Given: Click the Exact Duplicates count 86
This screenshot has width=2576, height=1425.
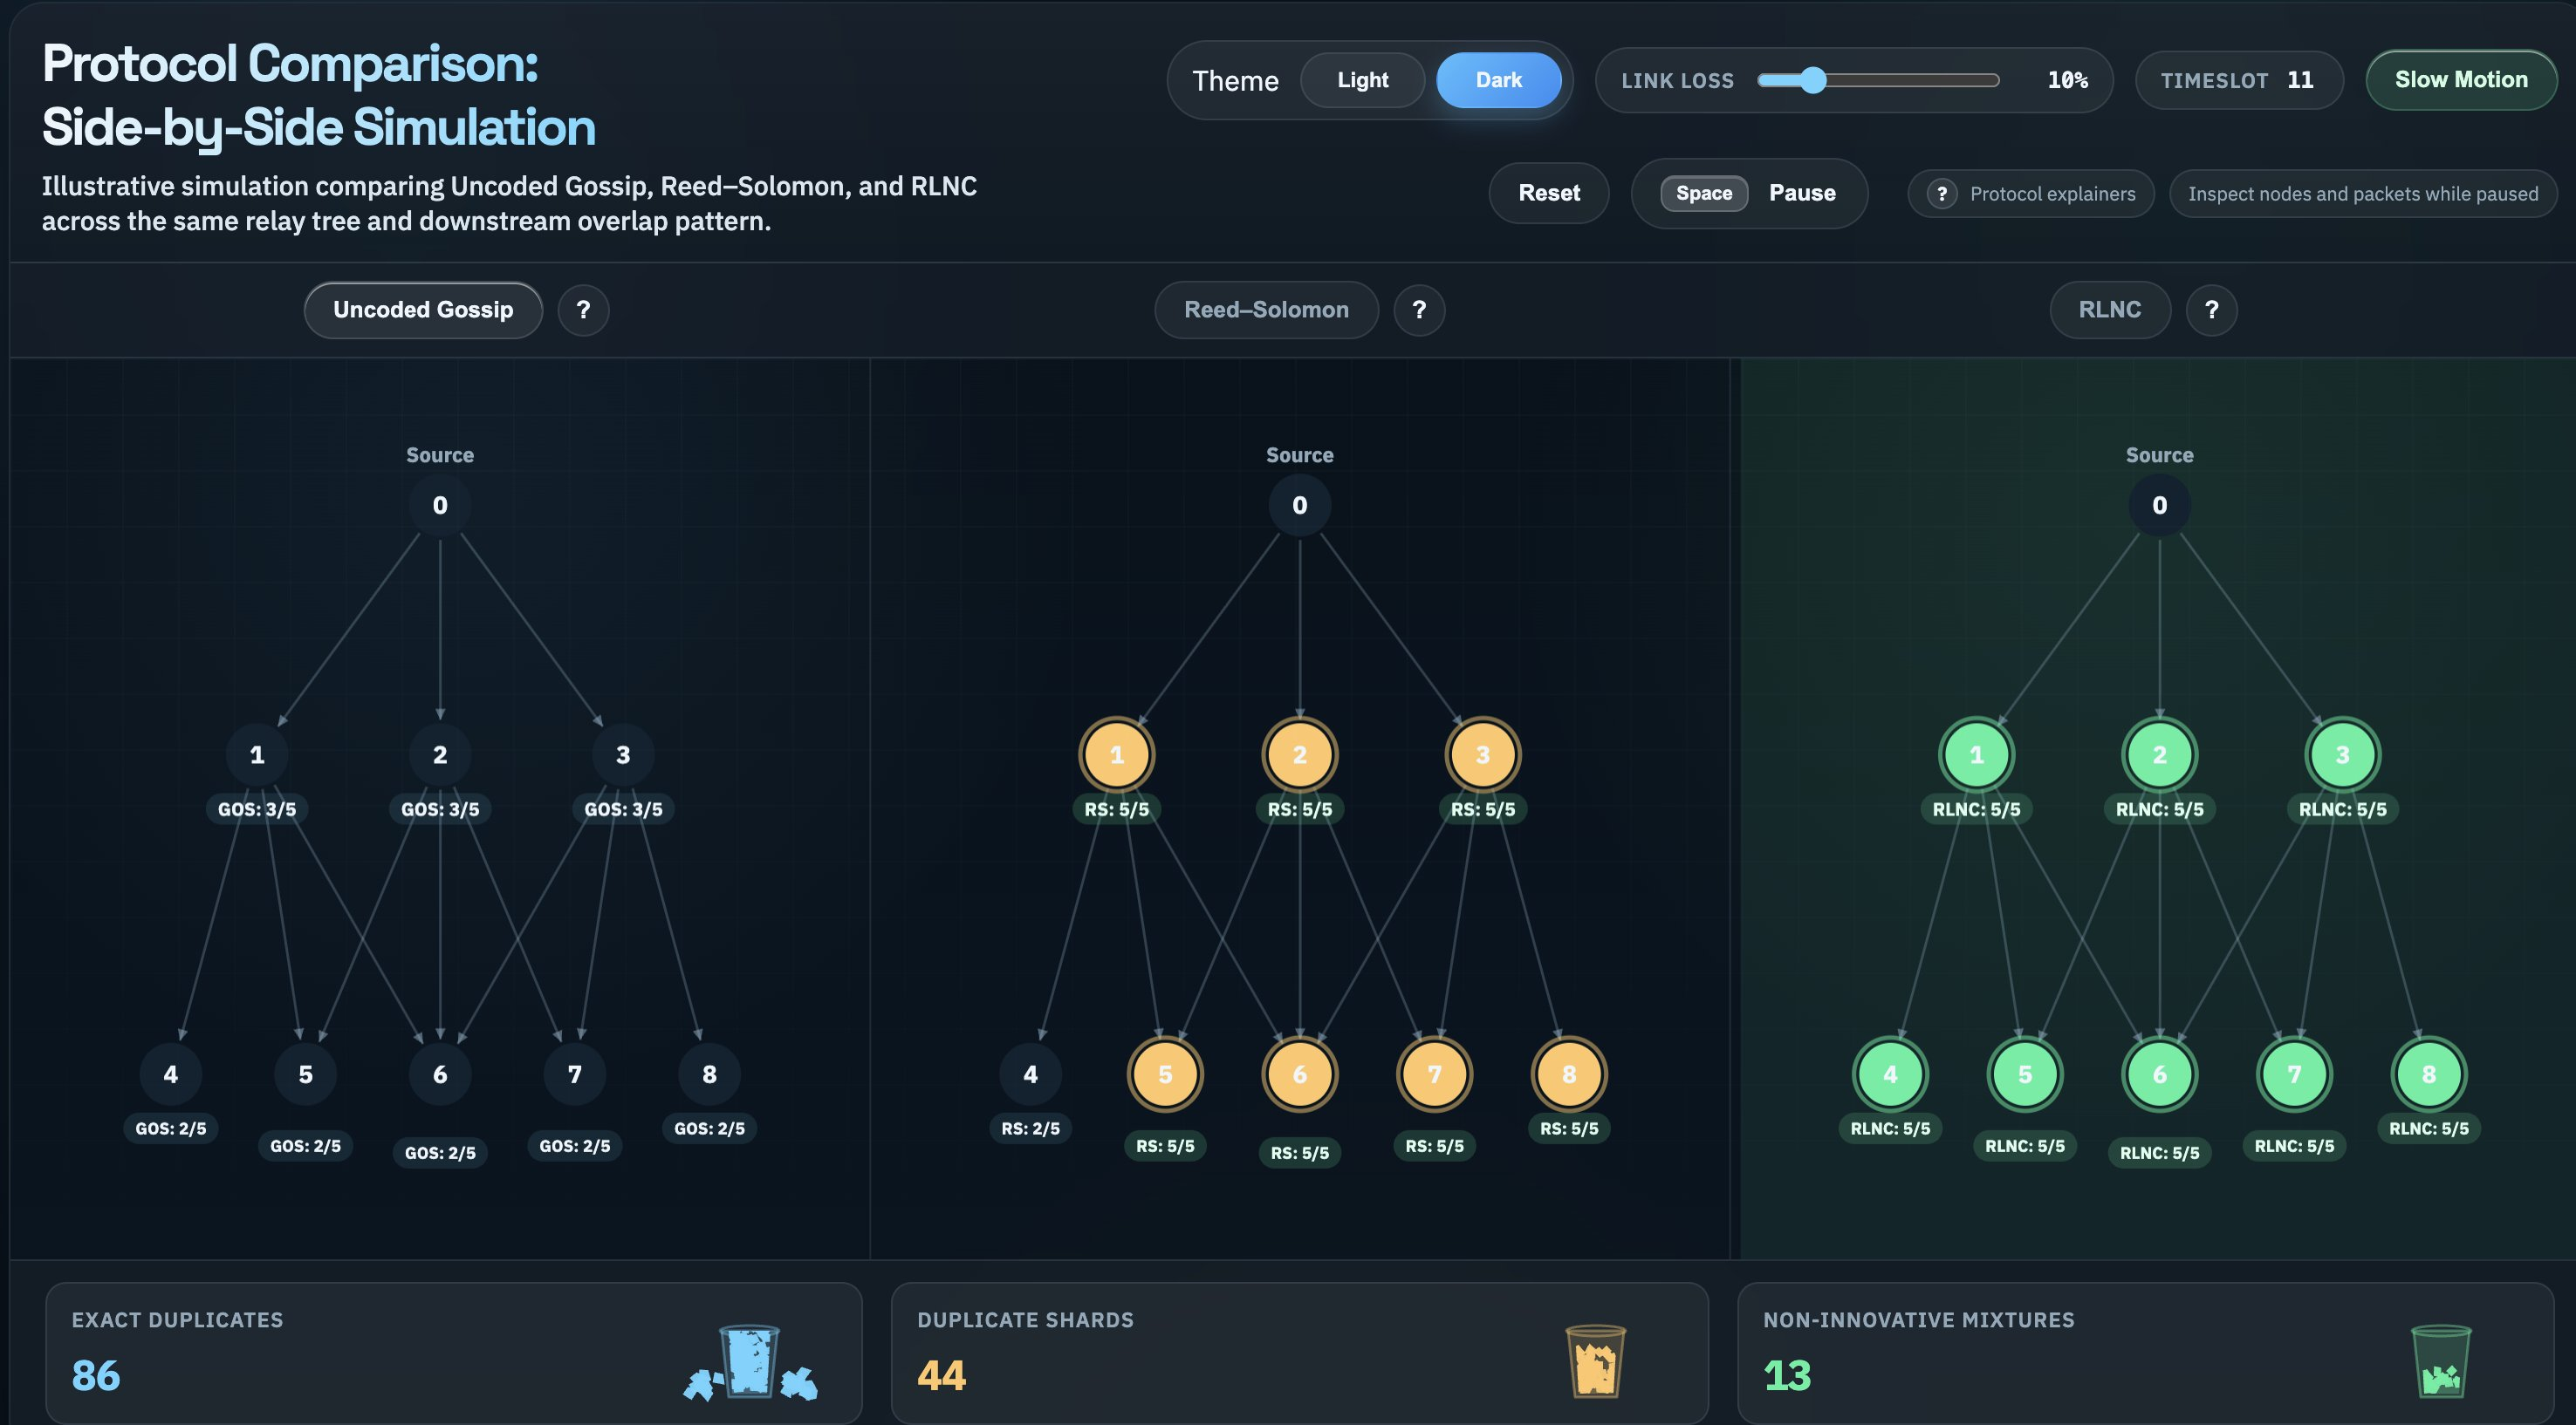Looking at the screenshot, I should [x=96, y=1375].
